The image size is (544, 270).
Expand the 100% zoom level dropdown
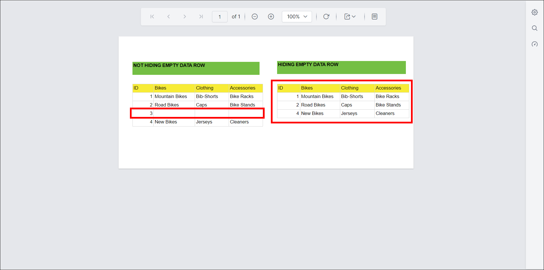(297, 17)
